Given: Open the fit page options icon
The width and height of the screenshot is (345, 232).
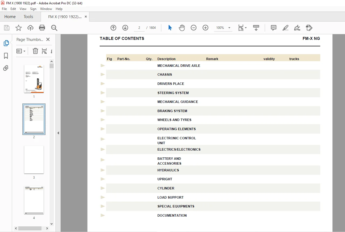Looking at the screenshot, I should (242, 28).
